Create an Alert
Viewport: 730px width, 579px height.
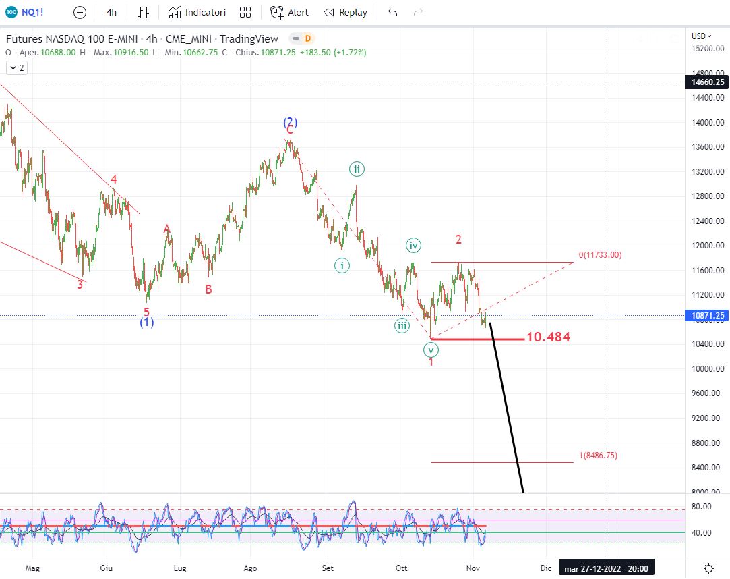289,13
